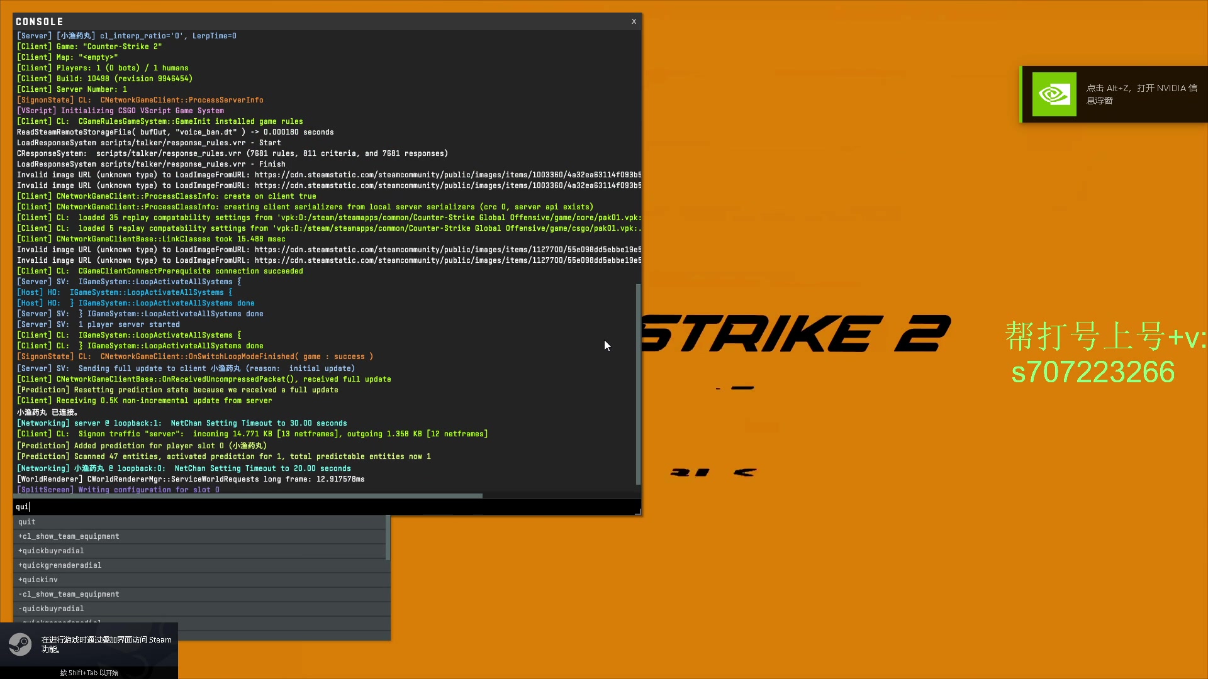1208x679 pixels.
Task: Click the Steam overlay notification message
Action: pyautogui.click(x=106, y=644)
